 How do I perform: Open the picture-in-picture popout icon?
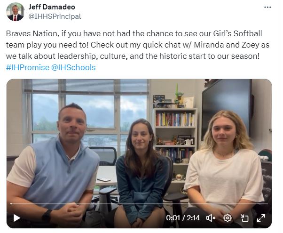click(x=244, y=218)
